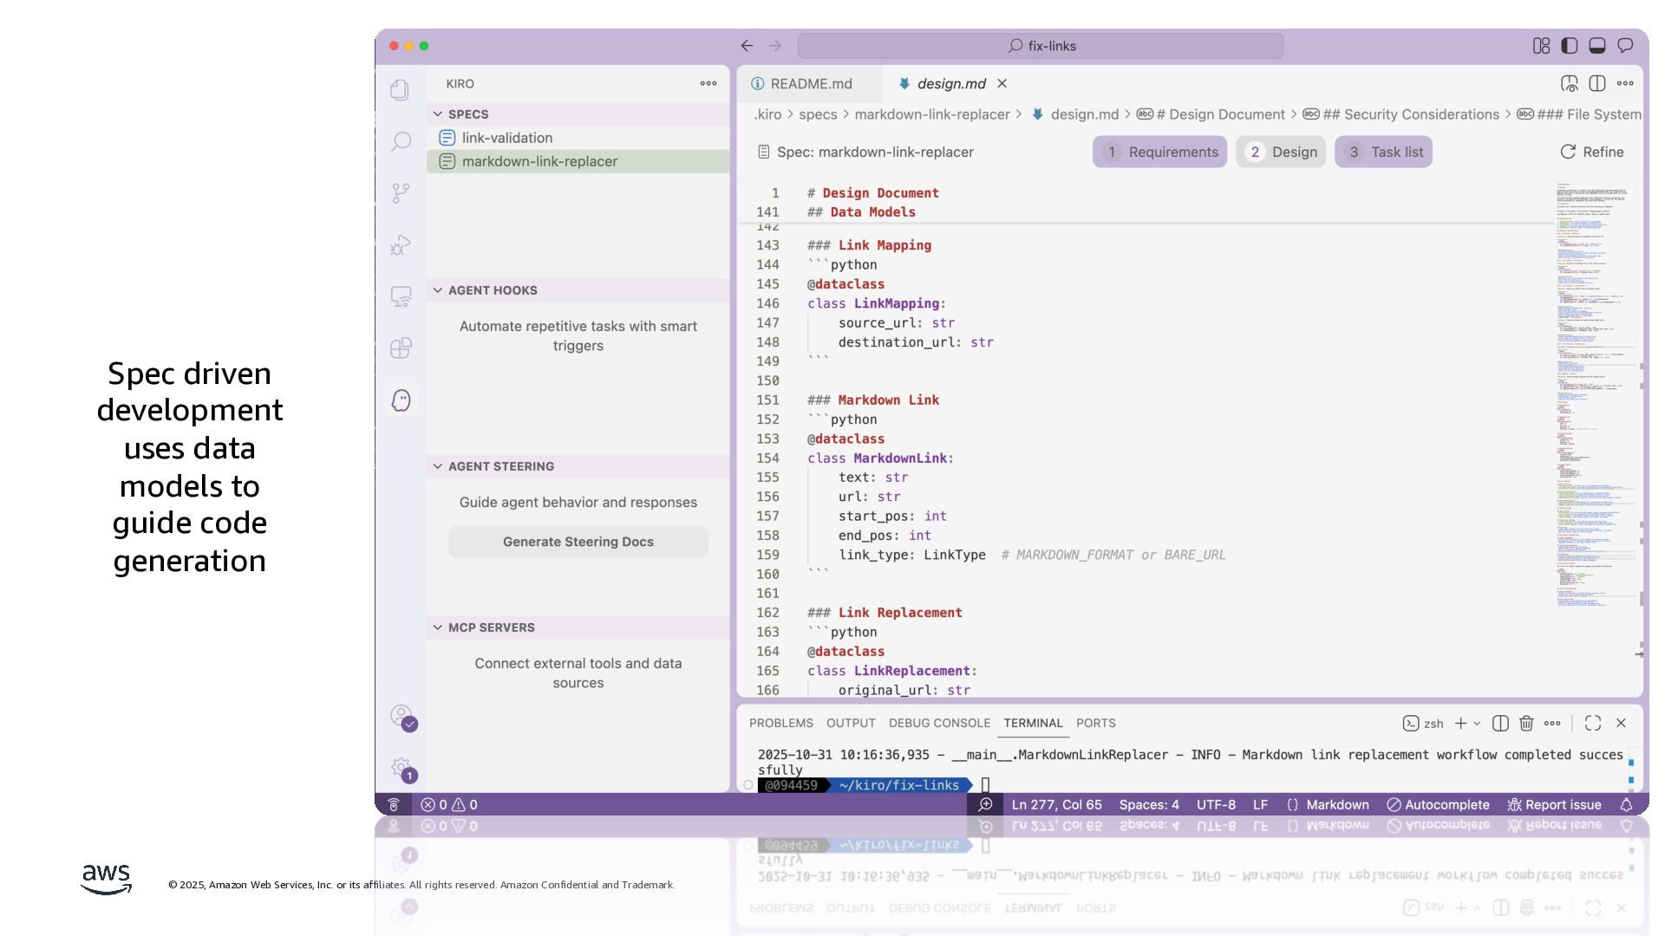Click the settings gear icon
This screenshot has height=936, width=1665.
coord(400,767)
